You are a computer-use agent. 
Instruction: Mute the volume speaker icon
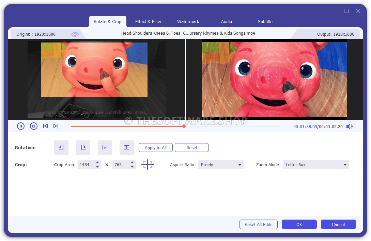[x=350, y=126]
